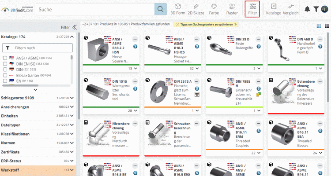The height and width of the screenshot is (176, 331).
Task: Open the Kataloge view
Action: point(273,10)
